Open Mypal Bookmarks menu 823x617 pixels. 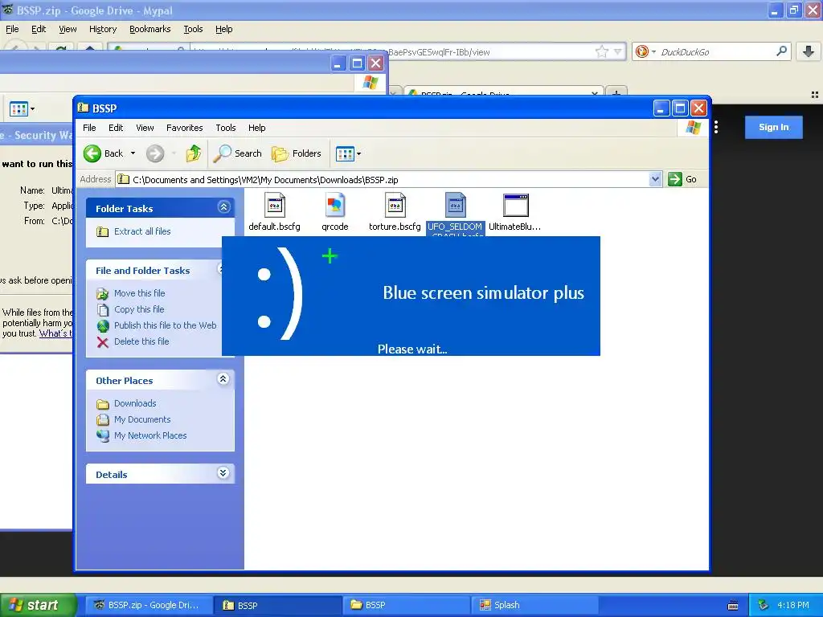[x=149, y=29]
